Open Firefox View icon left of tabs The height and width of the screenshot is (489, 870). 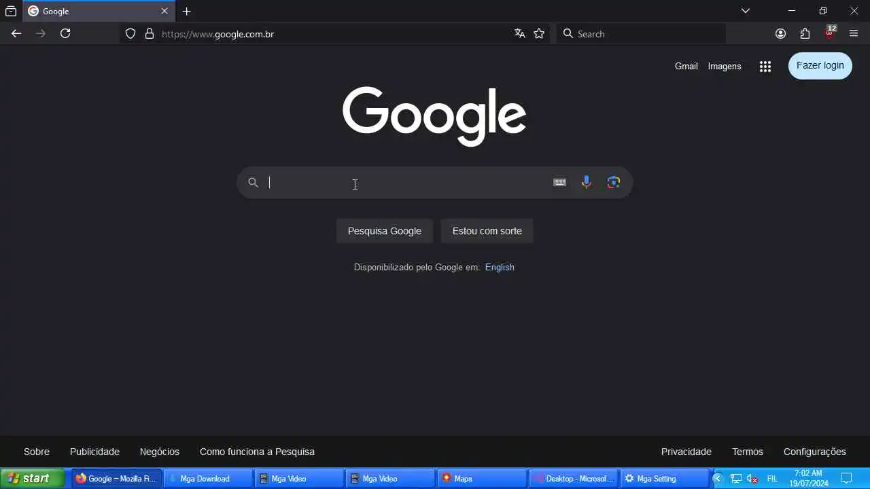(x=11, y=11)
